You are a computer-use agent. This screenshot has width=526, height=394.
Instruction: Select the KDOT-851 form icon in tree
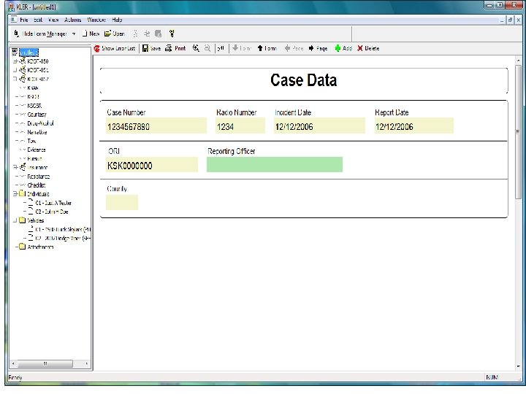[x=23, y=70]
